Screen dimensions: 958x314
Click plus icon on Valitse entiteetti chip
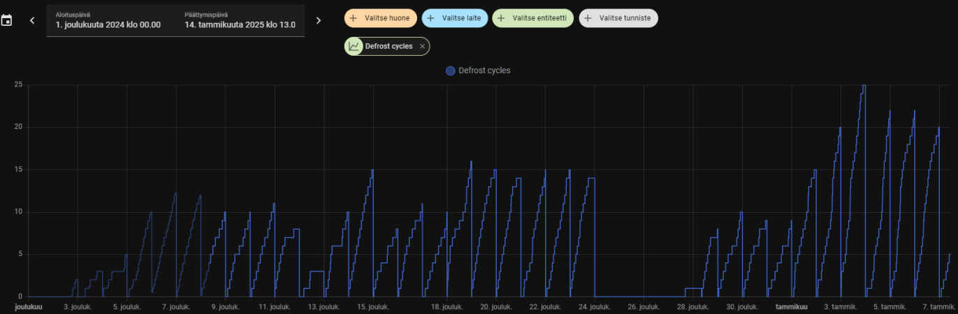click(x=501, y=18)
